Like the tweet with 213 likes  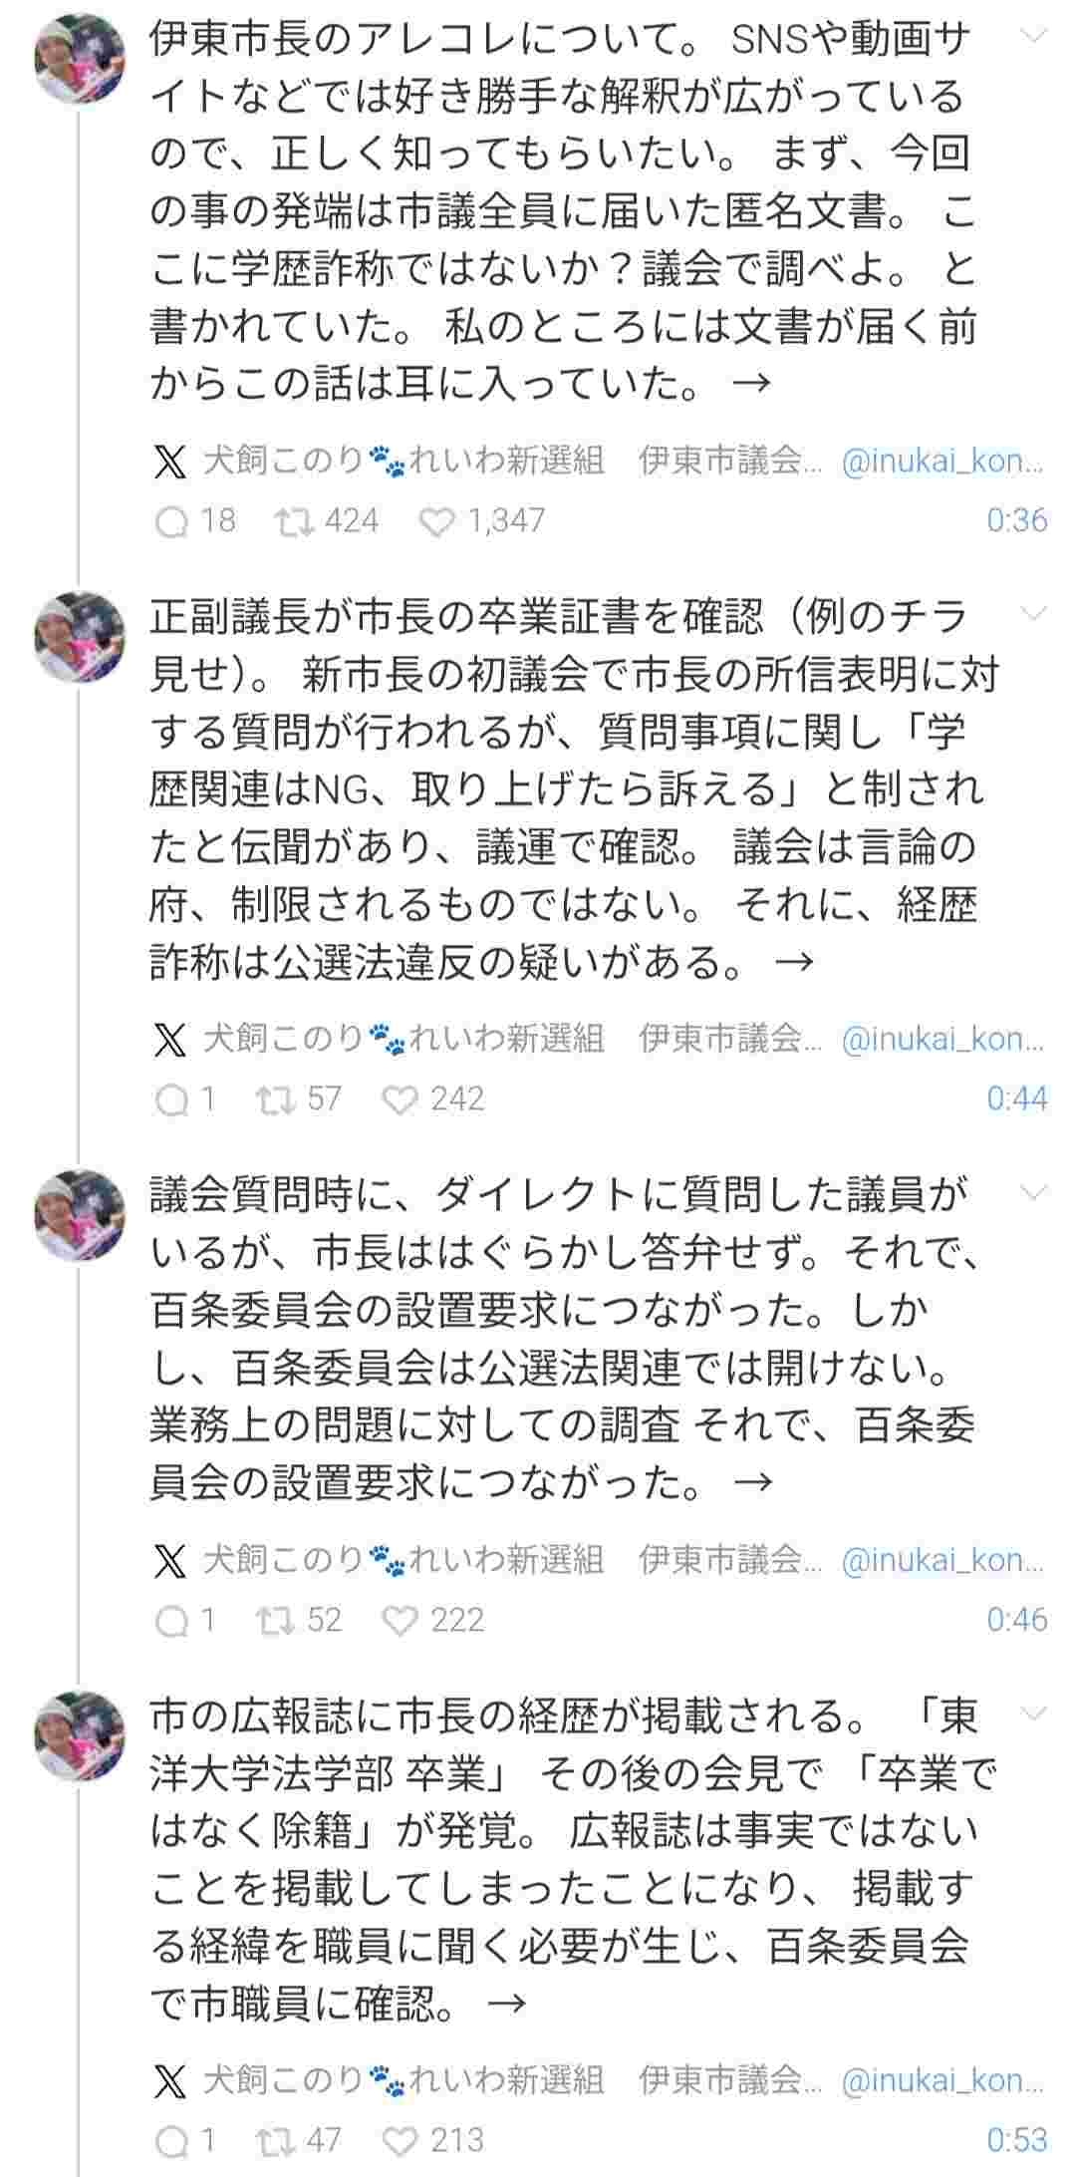tap(401, 2140)
